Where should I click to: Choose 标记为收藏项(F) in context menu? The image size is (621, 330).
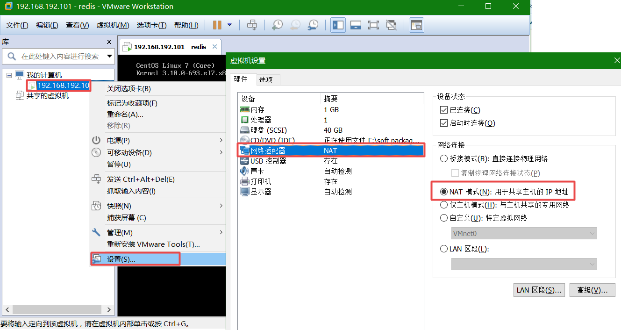click(157, 103)
